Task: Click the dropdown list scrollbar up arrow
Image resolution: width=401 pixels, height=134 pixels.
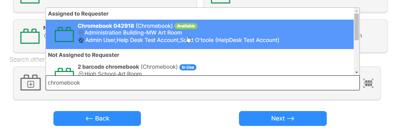Action: coord(356,11)
